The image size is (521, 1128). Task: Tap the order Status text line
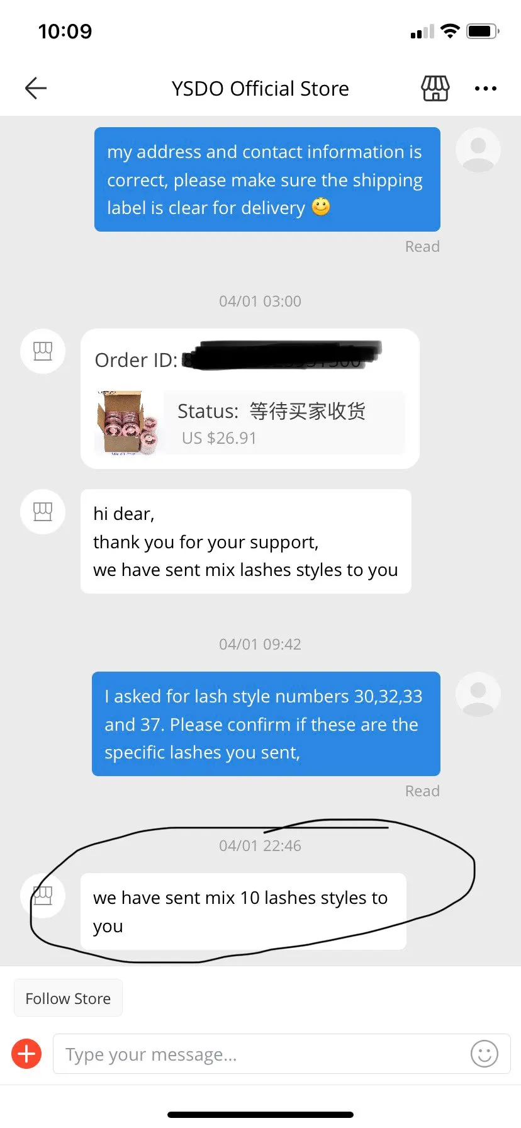(271, 411)
